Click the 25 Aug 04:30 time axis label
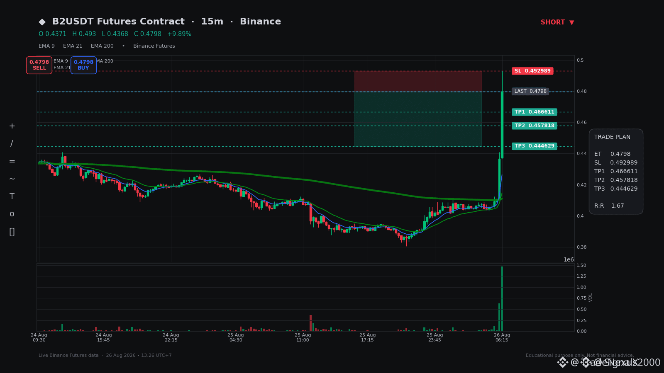Viewport: 664px width, 373px height. 236,337
